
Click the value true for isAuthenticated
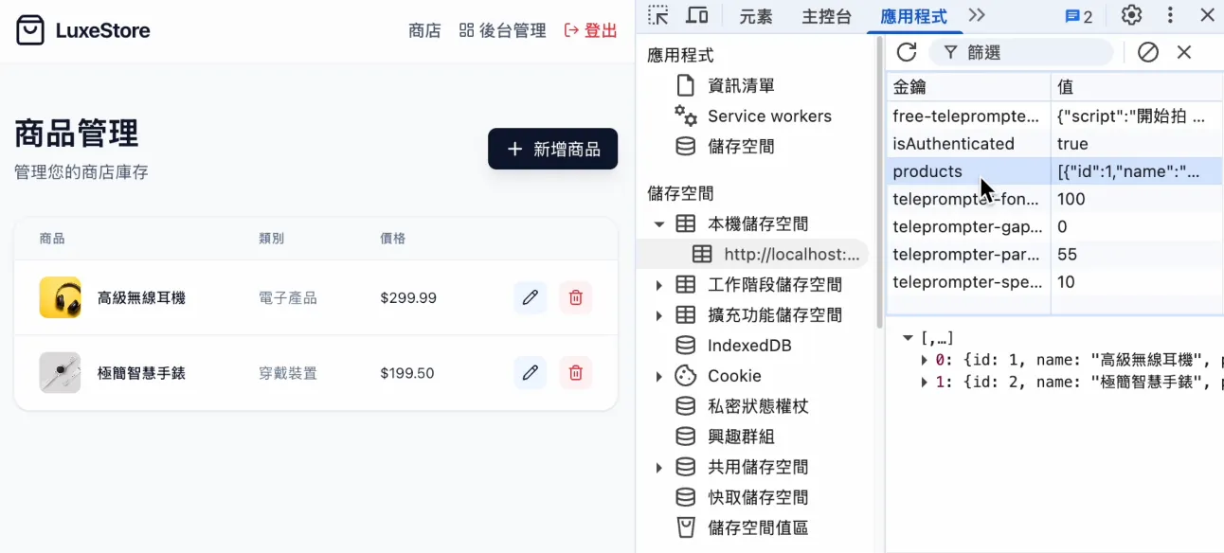click(1072, 144)
